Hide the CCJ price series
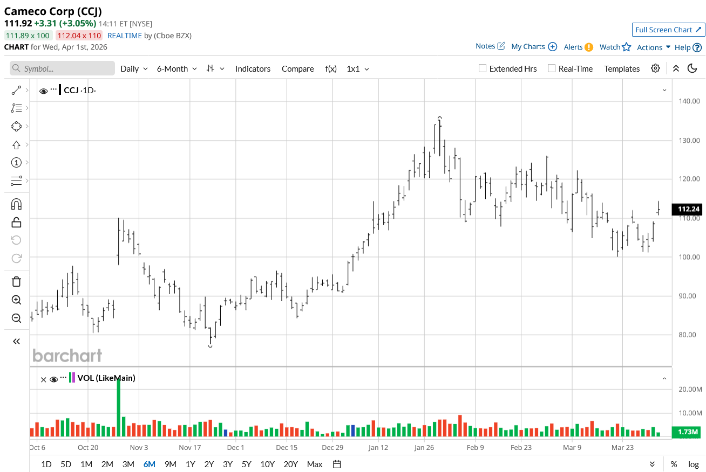Viewport: 706px width, 472px height. click(43, 91)
